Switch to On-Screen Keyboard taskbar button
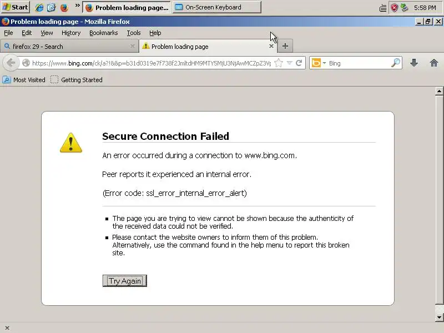 [x=217, y=7]
